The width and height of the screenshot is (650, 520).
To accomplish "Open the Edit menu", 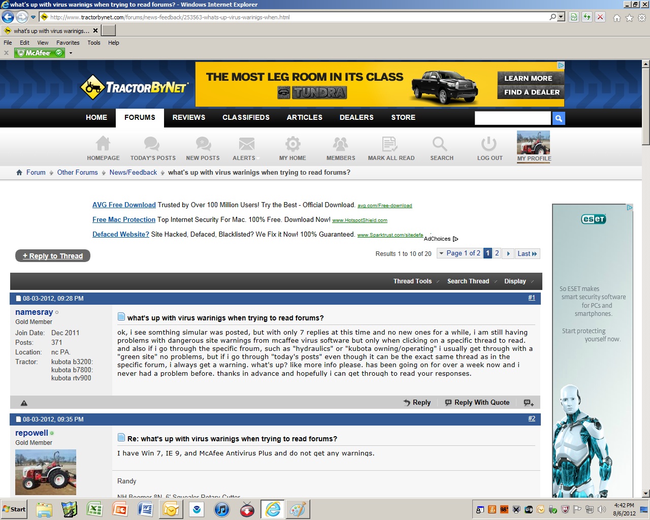I will (24, 43).
